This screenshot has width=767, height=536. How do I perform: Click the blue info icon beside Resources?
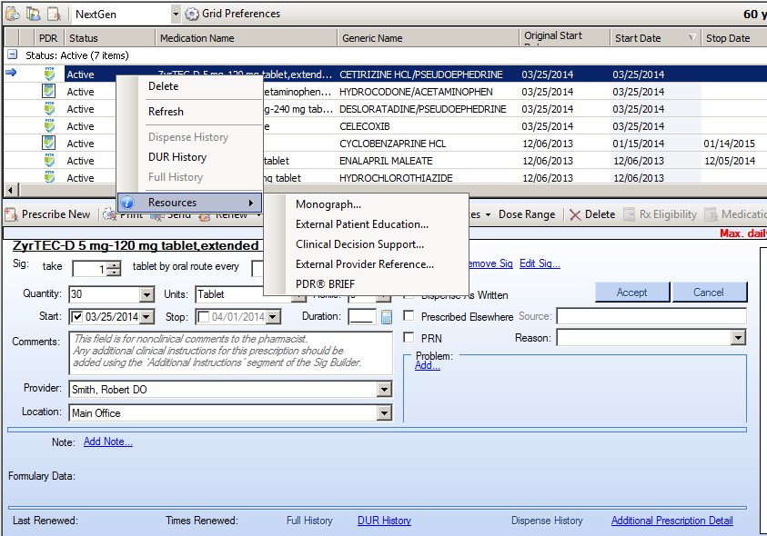[128, 203]
